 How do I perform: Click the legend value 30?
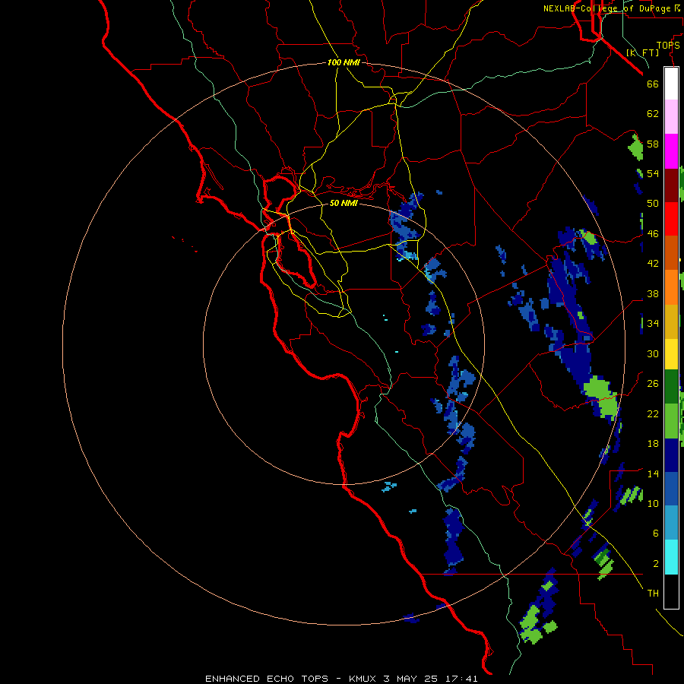tap(653, 353)
